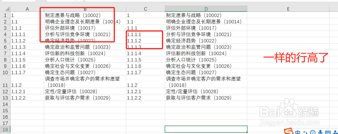This screenshot has height=134, width=338.
Task: Select column D header
Action: coord(206,9)
